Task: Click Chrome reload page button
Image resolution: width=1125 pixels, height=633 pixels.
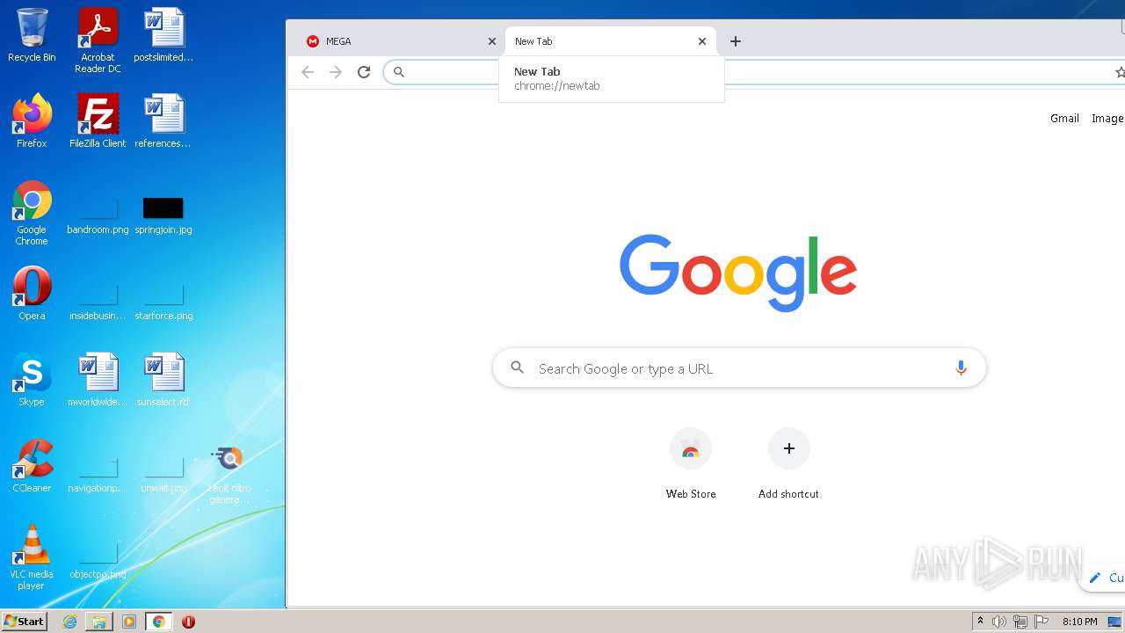Action: tap(364, 72)
